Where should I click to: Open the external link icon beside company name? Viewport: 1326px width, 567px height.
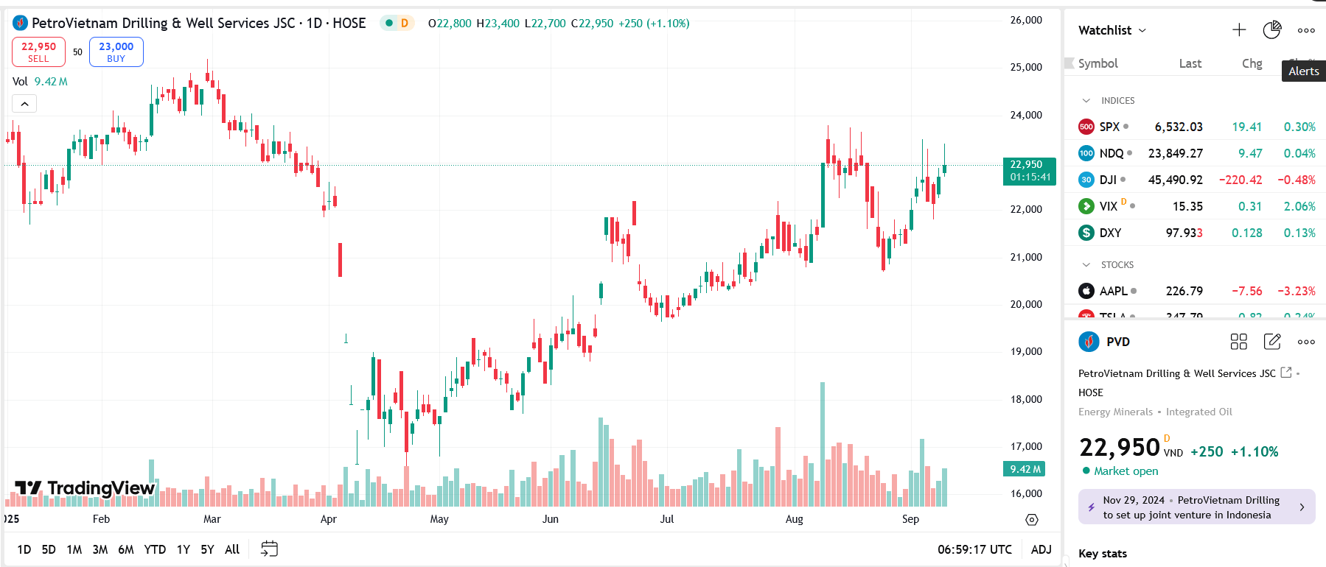pyautogui.click(x=1286, y=373)
